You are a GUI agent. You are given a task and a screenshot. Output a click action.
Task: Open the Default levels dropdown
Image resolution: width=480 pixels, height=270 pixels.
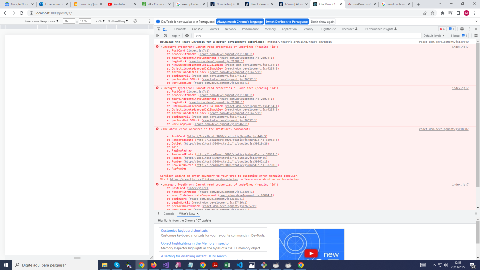(434, 36)
